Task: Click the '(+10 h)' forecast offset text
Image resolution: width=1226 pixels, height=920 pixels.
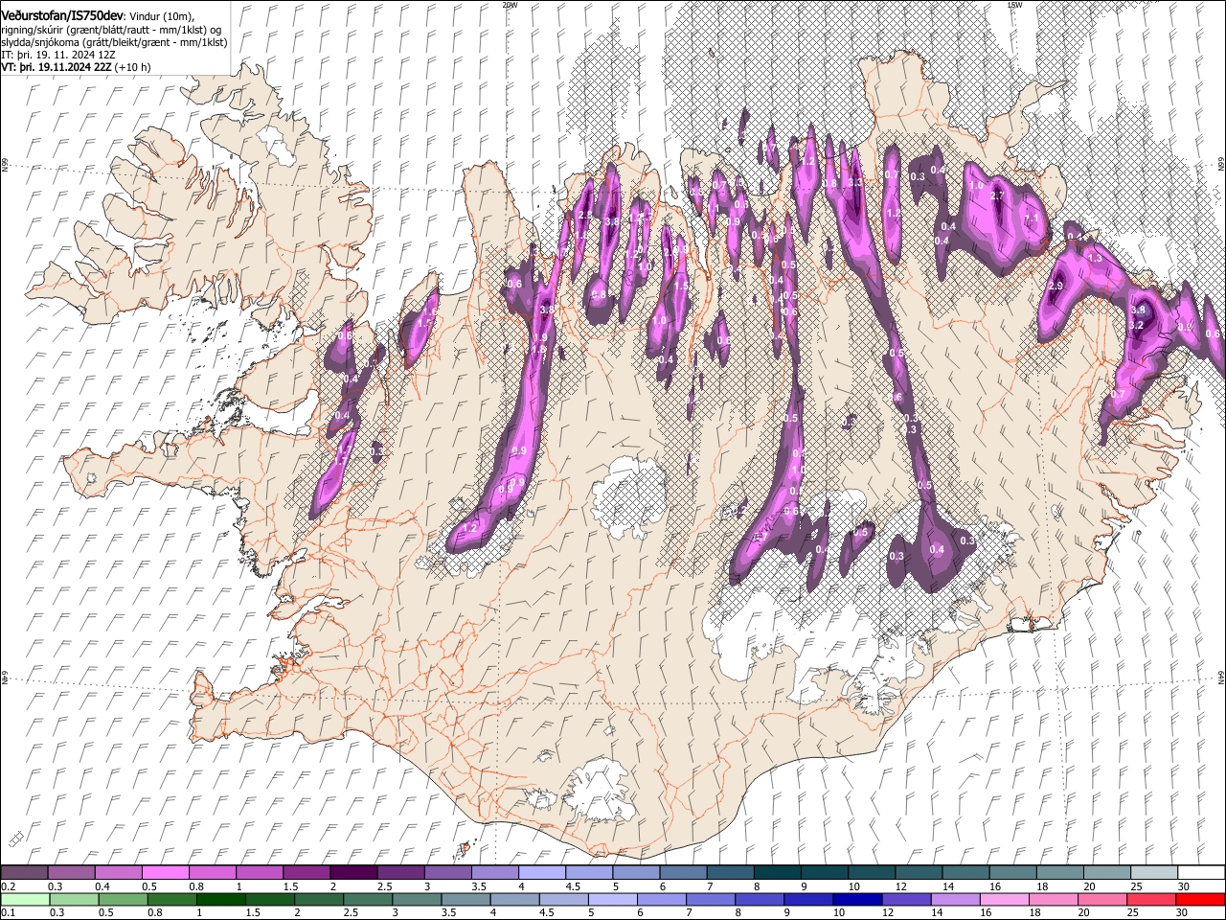Action: tap(132, 68)
